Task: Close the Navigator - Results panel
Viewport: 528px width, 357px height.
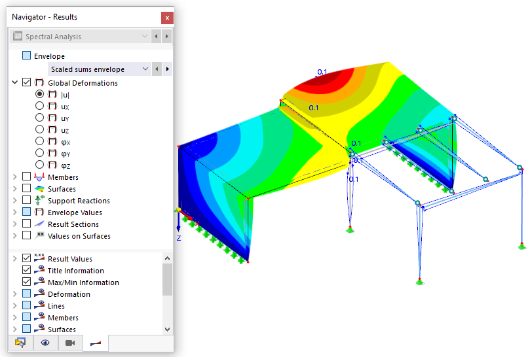Action: (167, 18)
